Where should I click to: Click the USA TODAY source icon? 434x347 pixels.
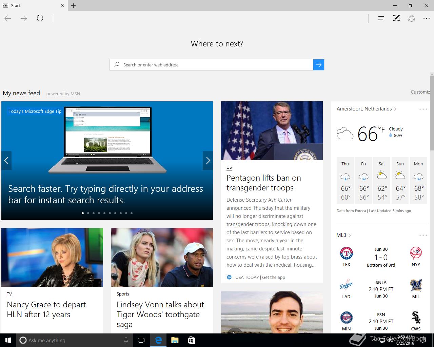coord(229,277)
